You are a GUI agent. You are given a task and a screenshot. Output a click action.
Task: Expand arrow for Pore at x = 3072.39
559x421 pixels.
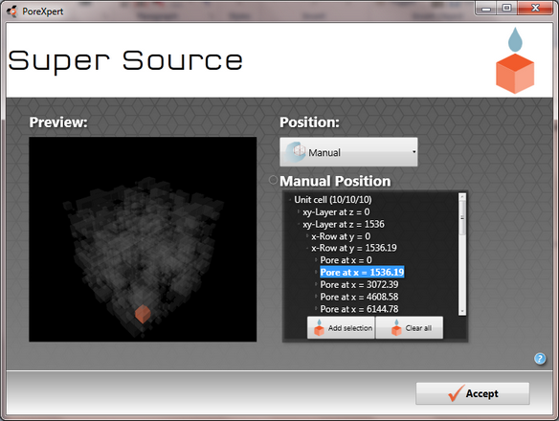pos(316,284)
